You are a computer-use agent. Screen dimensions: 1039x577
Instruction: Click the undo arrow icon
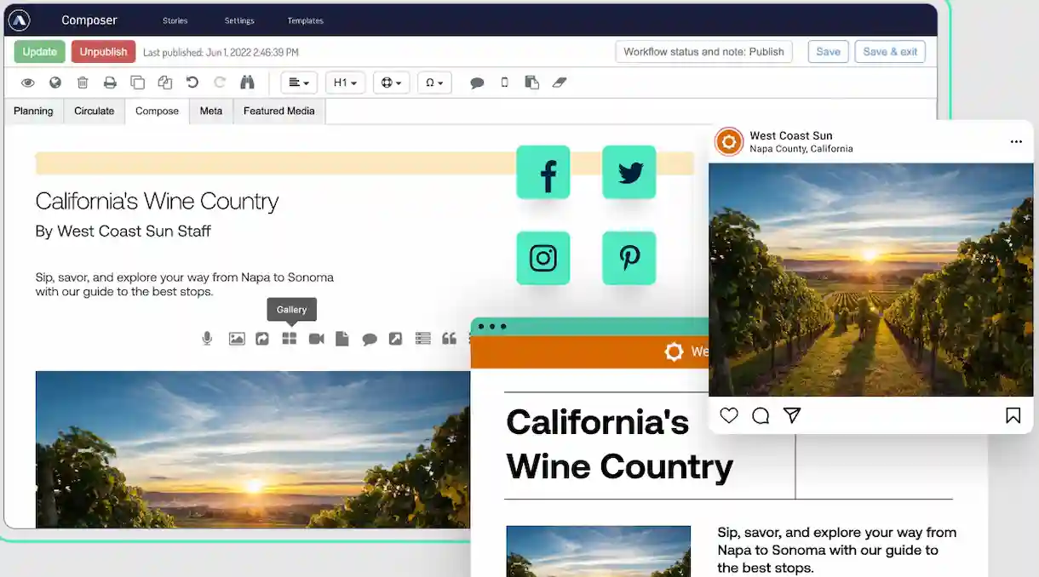[x=192, y=83]
